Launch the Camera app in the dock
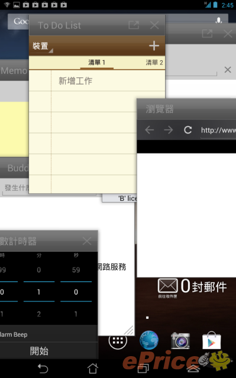Image resolution: width=236 pixels, height=378 pixels. (x=180, y=340)
